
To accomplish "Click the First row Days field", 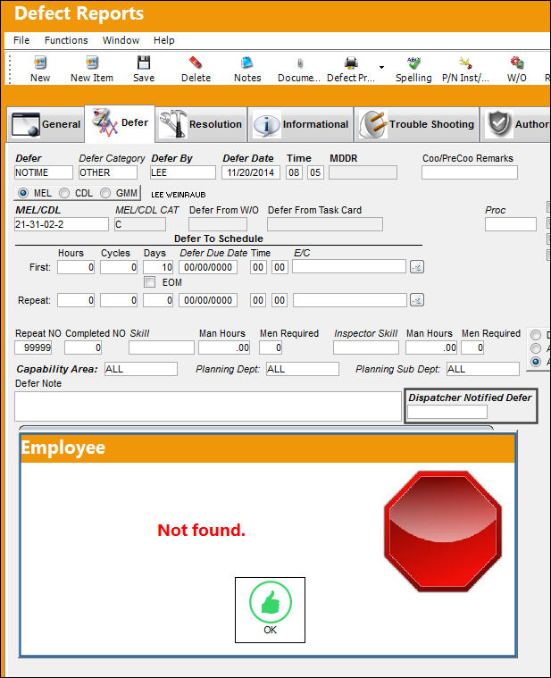I will (x=158, y=267).
